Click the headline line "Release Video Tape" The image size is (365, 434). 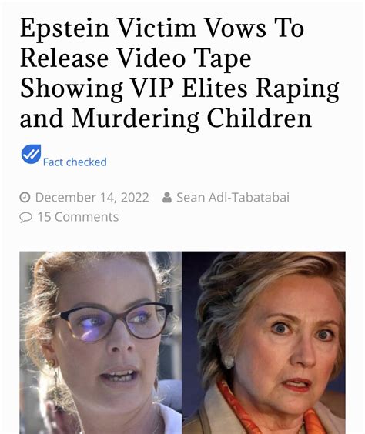tap(136, 58)
